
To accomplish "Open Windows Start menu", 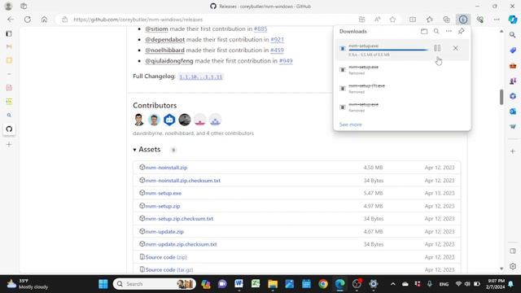I will click(x=103, y=284).
